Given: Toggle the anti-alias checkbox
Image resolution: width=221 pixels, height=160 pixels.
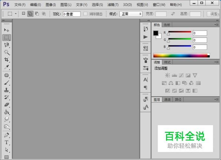Looking at the screenshot, I should [85, 14].
